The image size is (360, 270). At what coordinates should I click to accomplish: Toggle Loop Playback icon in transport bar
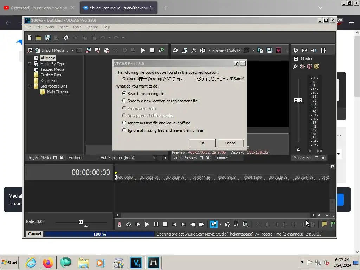tap(129, 224)
